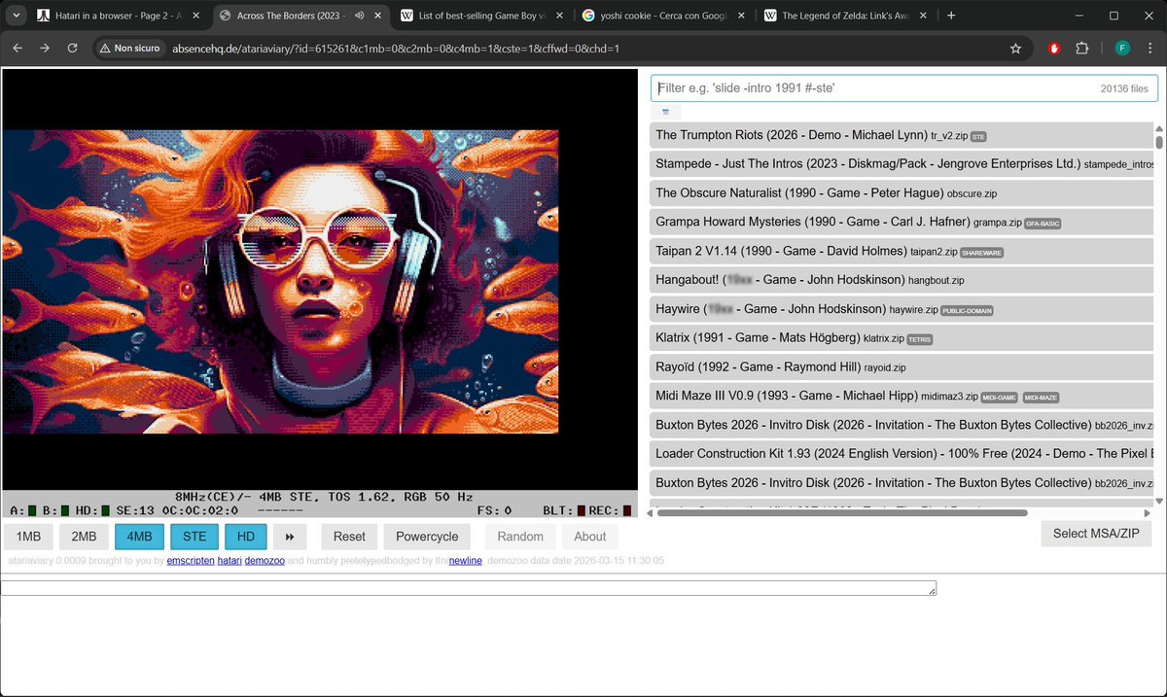Screen dimensions: 1167x697
Task: Focus the file filter input field
Action: tap(905, 87)
